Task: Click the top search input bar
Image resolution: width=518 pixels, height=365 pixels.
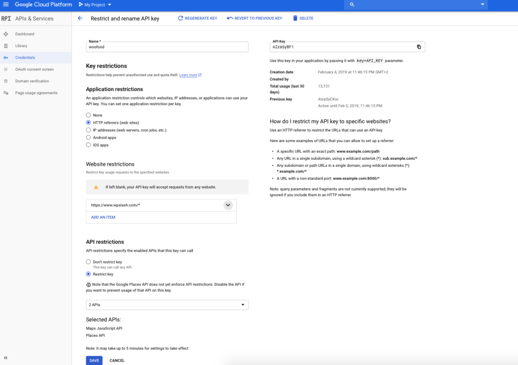Action: pos(416,5)
